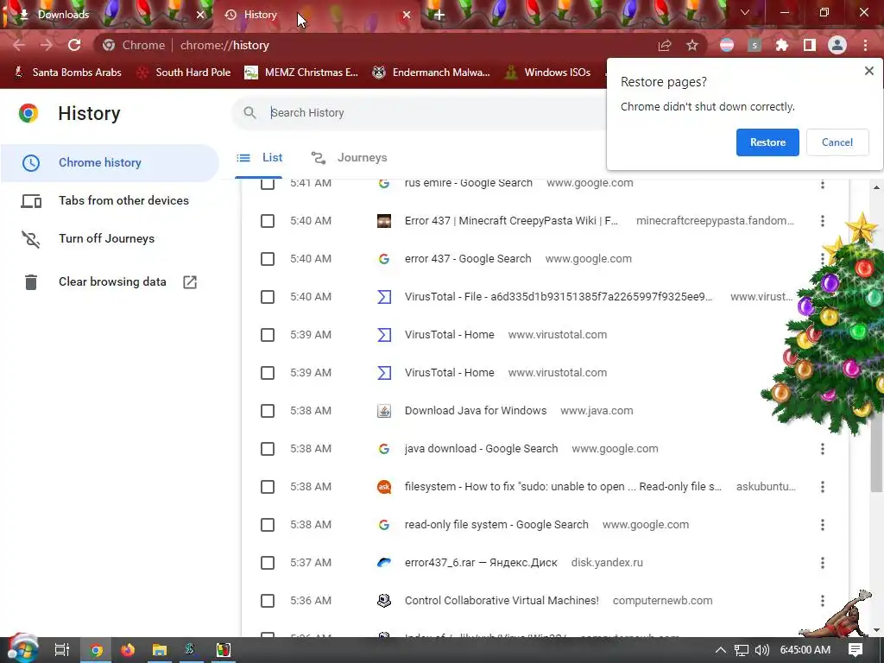Click the scrollbar up arrow

pyautogui.click(x=877, y=187)
